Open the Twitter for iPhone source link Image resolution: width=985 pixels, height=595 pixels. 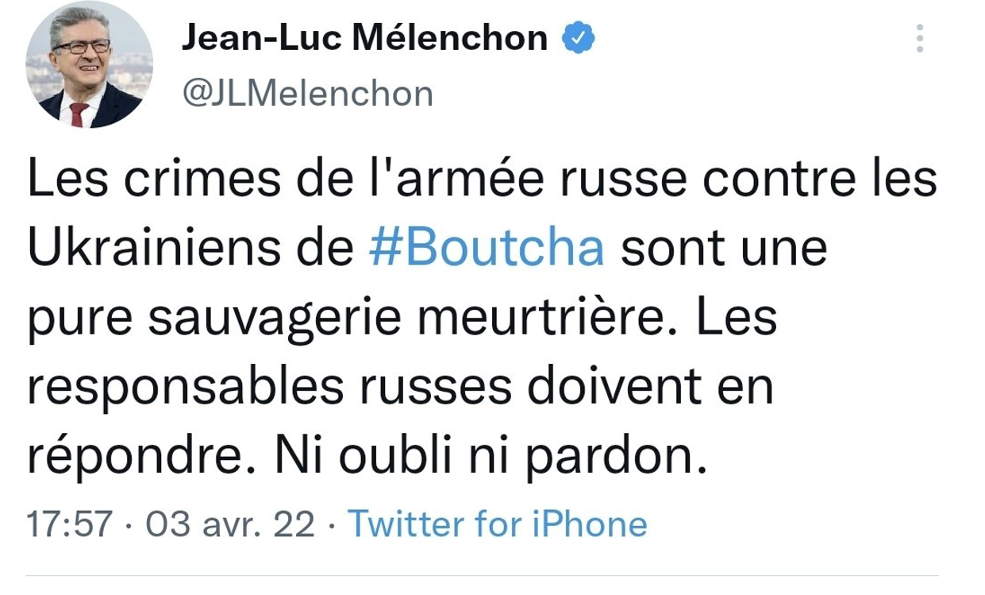498,524
